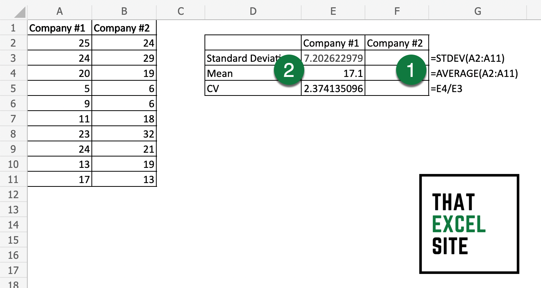Image resolution: width=541 pixels, height=288 pixels.
Task: Click the THAT EXCEL SITE logo
Action: 469,224
